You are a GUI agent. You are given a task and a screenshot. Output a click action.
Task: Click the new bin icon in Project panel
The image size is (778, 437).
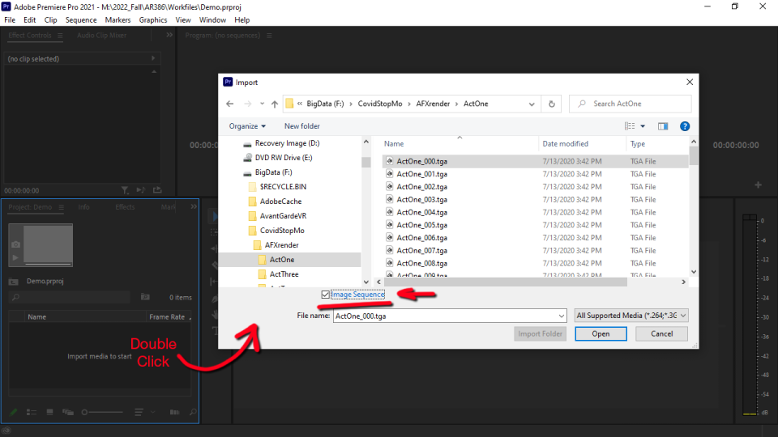145,297
